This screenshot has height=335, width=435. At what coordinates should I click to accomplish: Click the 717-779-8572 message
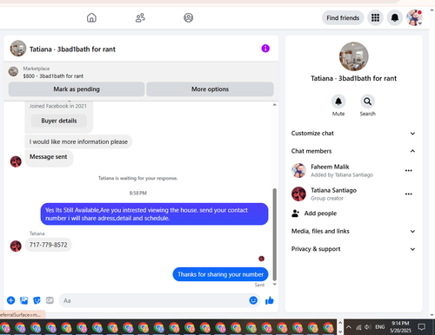(48, 245)
